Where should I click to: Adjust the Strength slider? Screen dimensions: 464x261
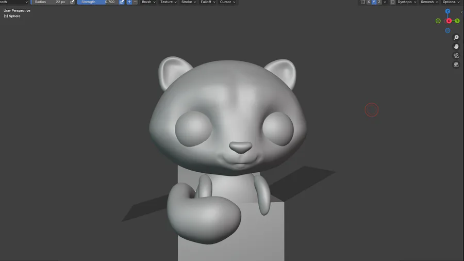click(97, 2)
